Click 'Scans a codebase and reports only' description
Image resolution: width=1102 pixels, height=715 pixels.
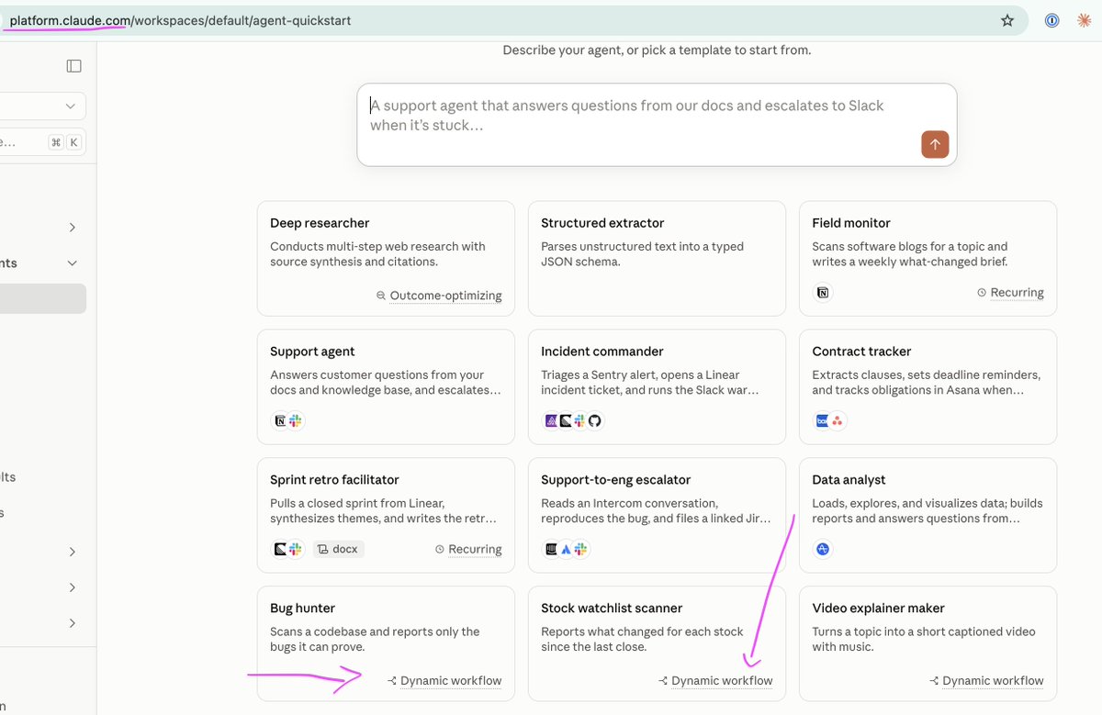coord(375,640)
